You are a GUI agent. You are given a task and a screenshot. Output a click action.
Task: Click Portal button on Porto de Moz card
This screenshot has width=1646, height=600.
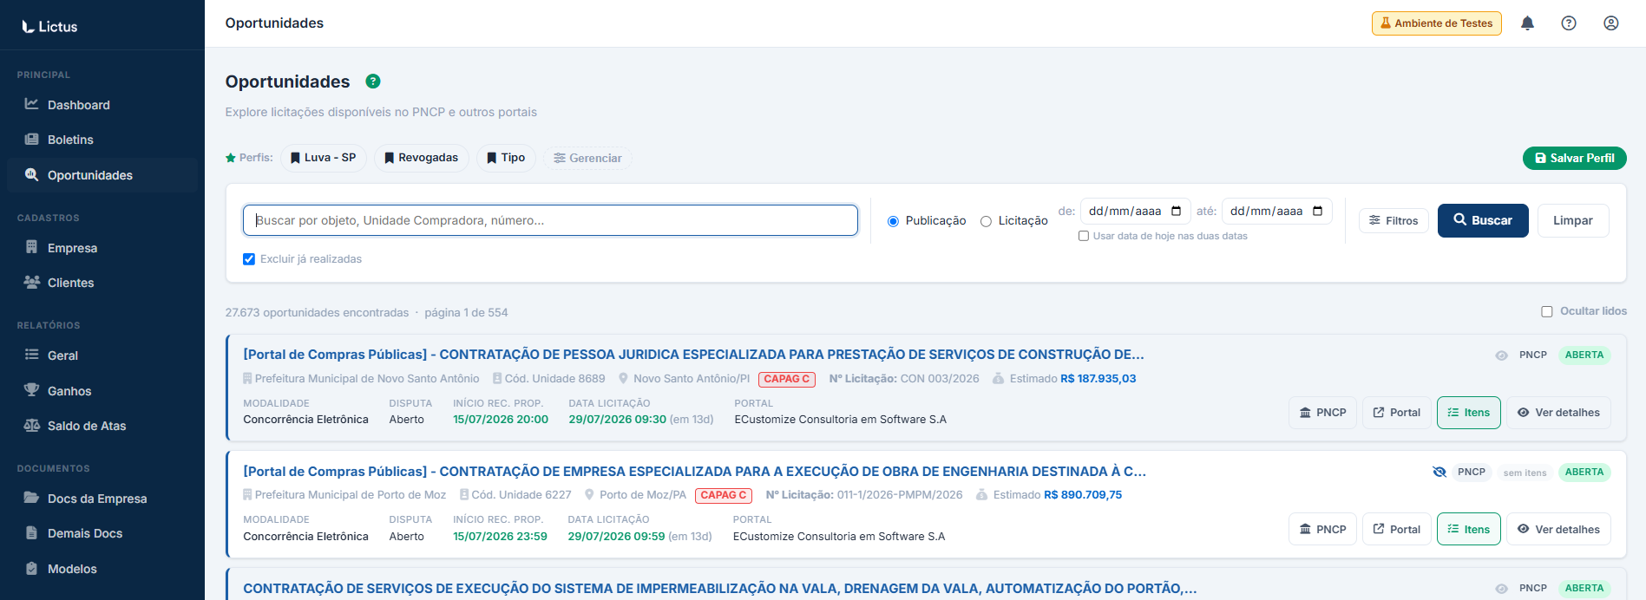[1397, 530]
